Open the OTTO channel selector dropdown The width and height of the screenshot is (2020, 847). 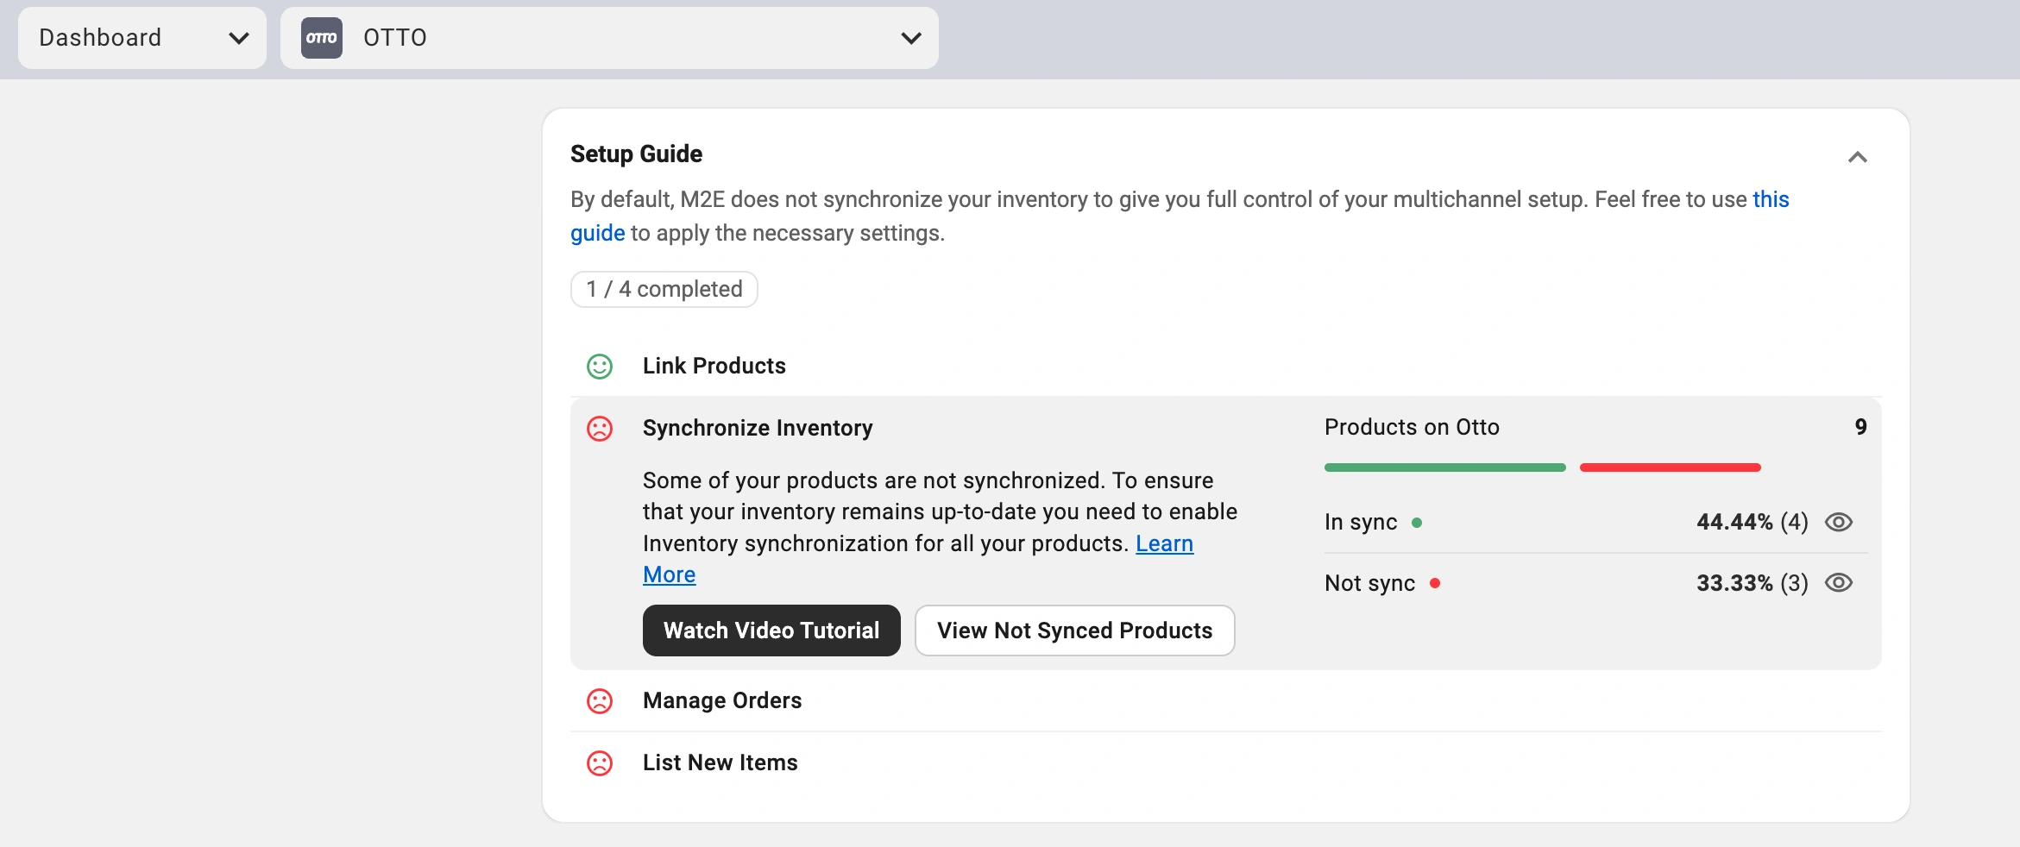609,38
